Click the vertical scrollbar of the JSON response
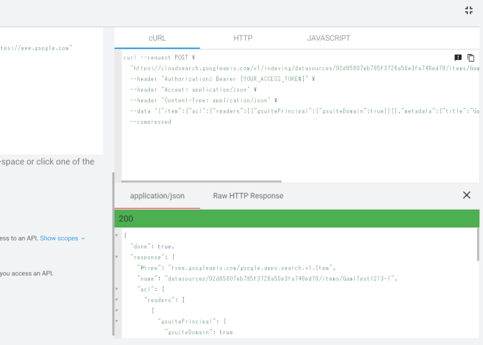483x345 pixels. point(478,245)
